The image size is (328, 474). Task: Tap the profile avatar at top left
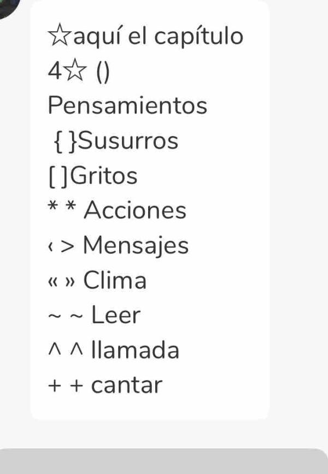pos(8,7)
